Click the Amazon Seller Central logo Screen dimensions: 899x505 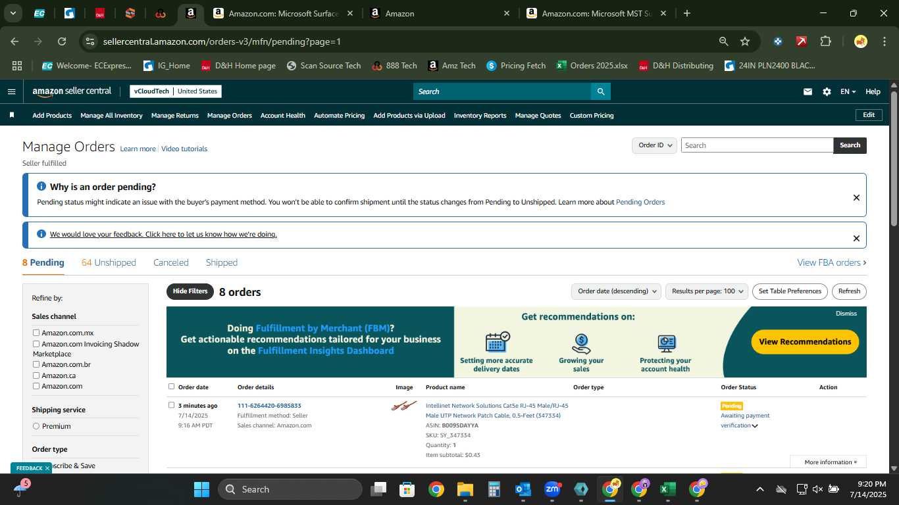(72, 91)
